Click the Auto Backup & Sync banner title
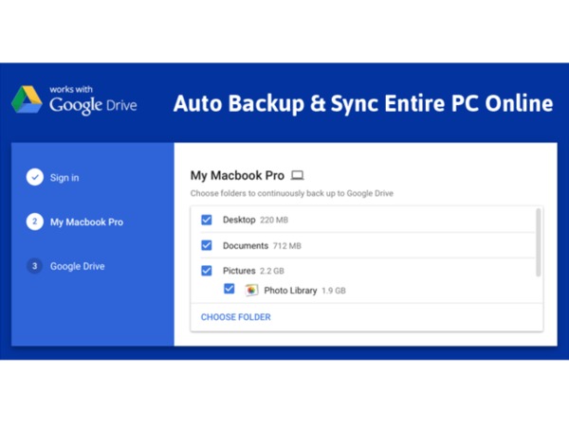Image resolution: width=569 pixels, height=426 pixels. [362, 102]
